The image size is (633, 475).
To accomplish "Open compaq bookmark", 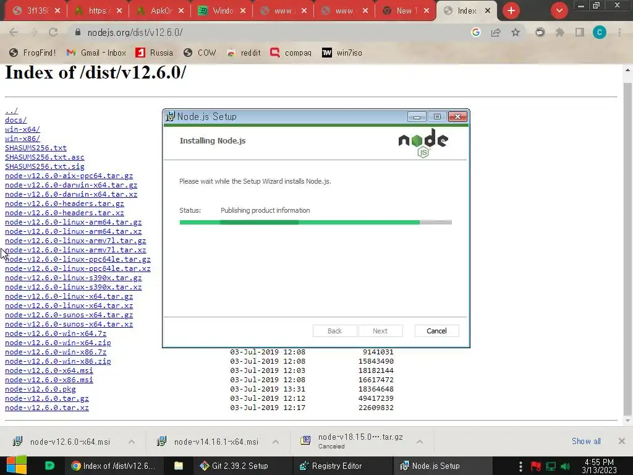I will click(x=291, y=53).
